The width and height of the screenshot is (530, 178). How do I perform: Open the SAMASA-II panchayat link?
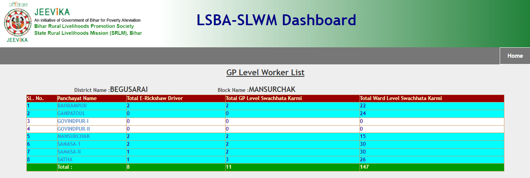coord(69,152)
